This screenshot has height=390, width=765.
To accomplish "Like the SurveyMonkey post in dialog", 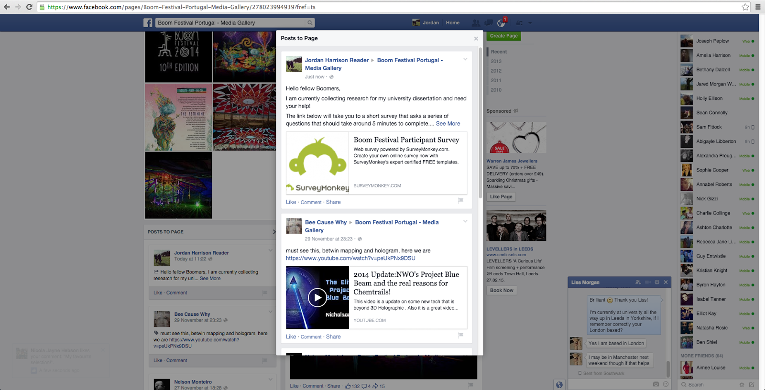I will click(x=291, y=202).
